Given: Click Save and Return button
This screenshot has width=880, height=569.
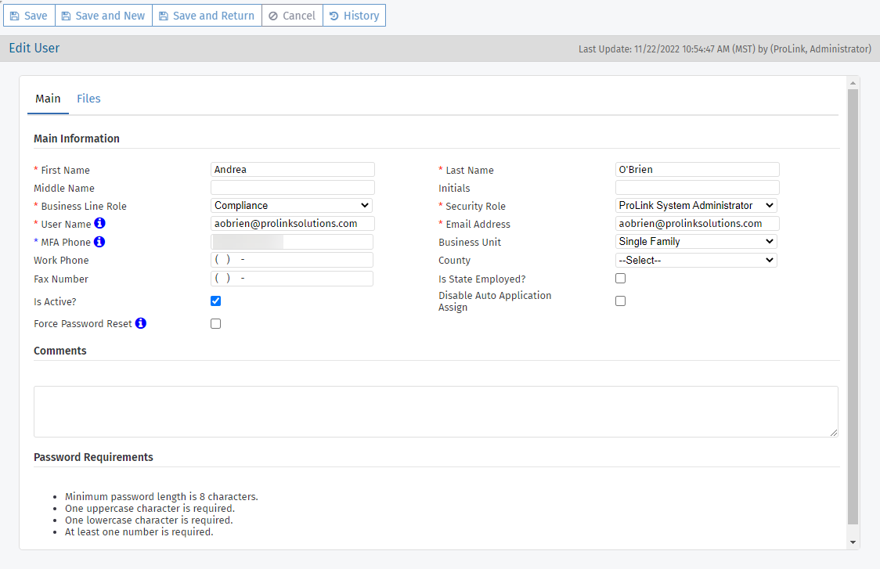Looking at the screenshot, I should coord(207,16).
